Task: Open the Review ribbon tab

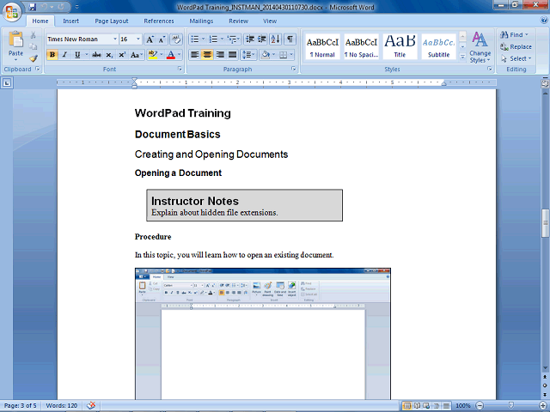Action: click(239, 21)
